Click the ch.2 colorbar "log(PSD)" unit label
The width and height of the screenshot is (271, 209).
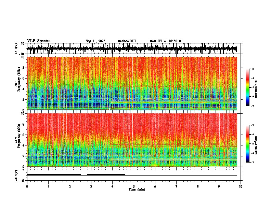point(256,145)
